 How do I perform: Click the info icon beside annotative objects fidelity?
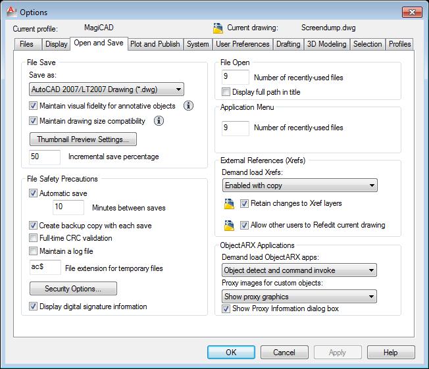188,106
